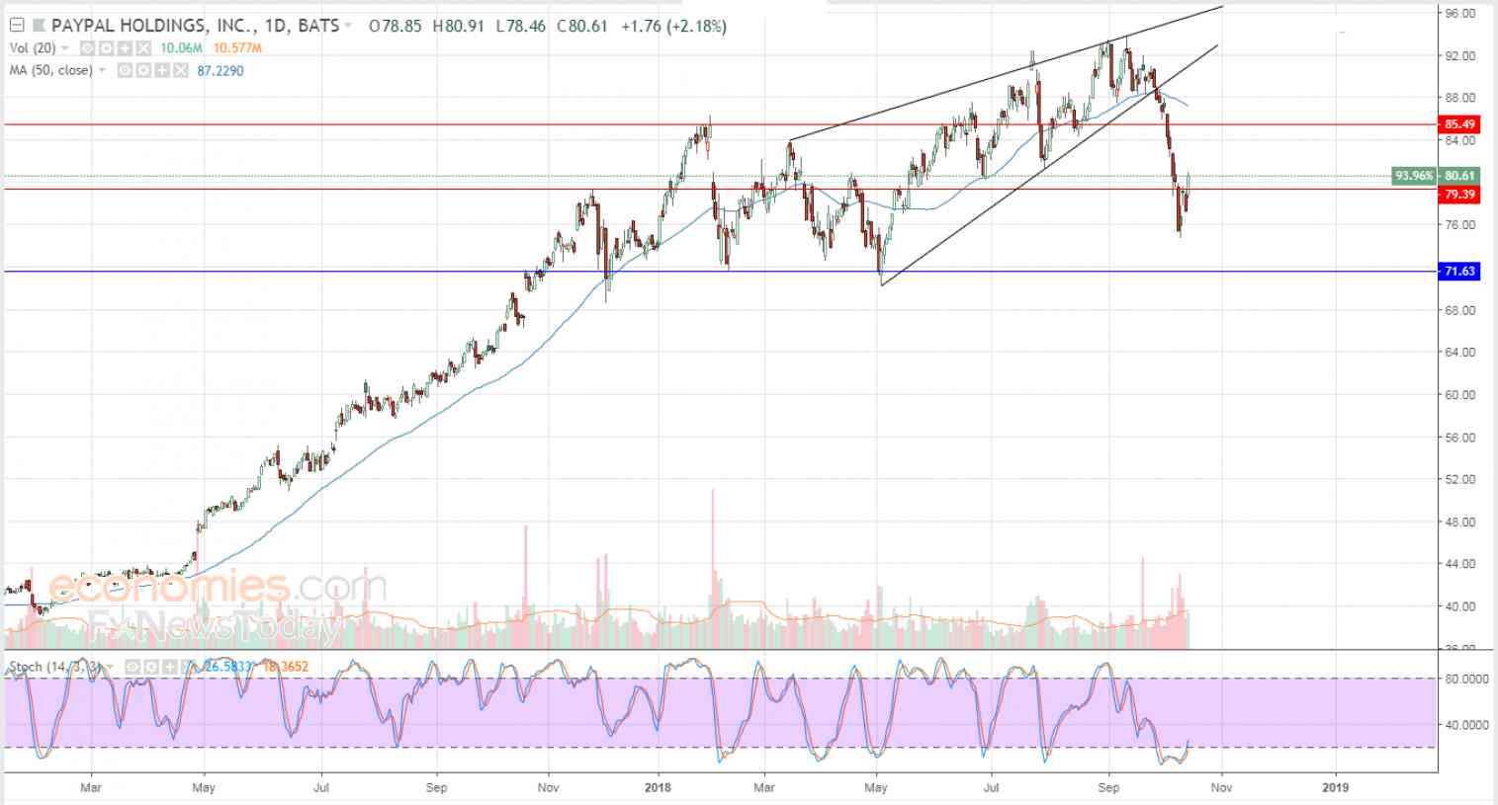Screen dimensions: 1498x805
Task: Open settings gear for MA (50, close)
Action: pyautogui.click(x=142, y=70)
